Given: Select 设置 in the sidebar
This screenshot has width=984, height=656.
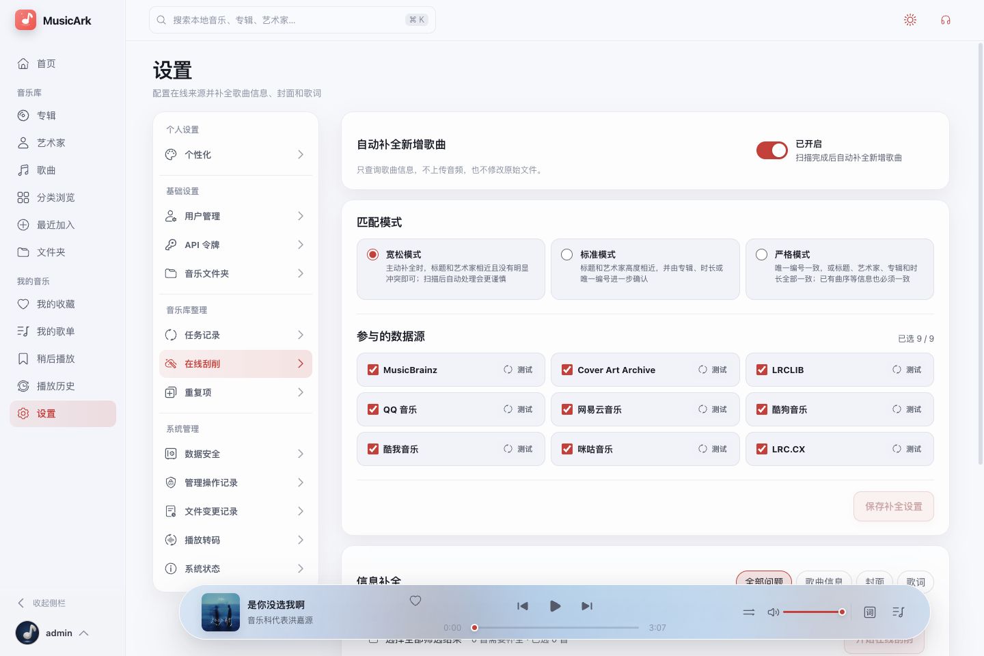Looking at the screenshot, I should coord(63,413).
